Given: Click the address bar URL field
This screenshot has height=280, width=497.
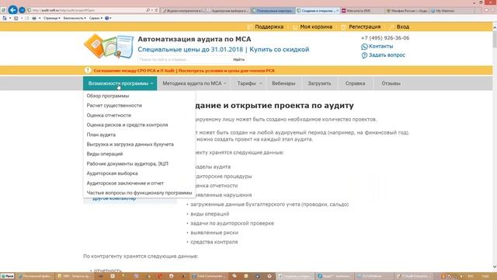Looking at the screenshot, I should coord(85,10).
